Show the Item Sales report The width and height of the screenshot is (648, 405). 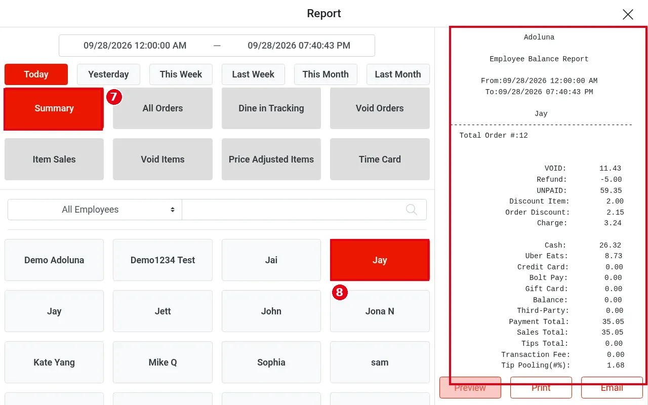(x=54, y=159)
